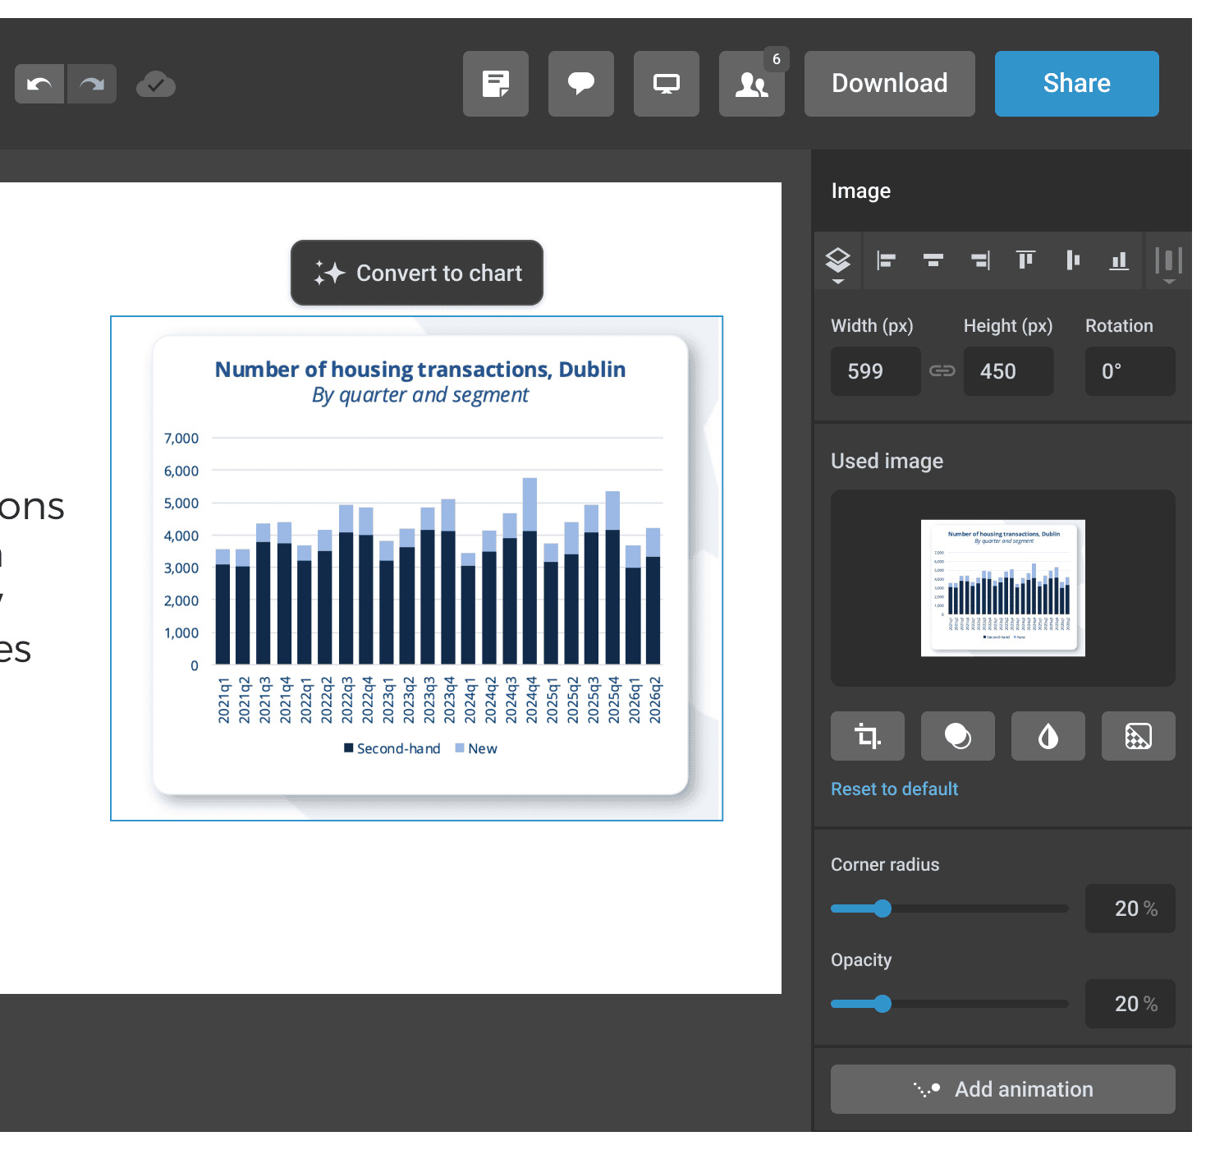Screen dimensions: 1215x1150
Task: Click the redo arrow button
Action: click(92, 84)
